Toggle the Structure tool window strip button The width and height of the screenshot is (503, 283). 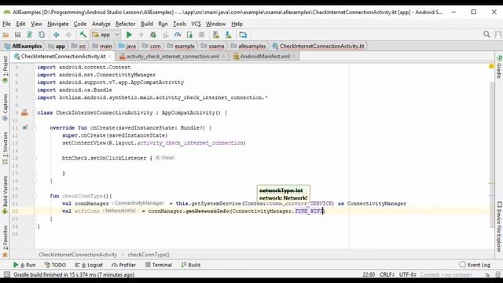pyautogui.click(x=5, y=149)
